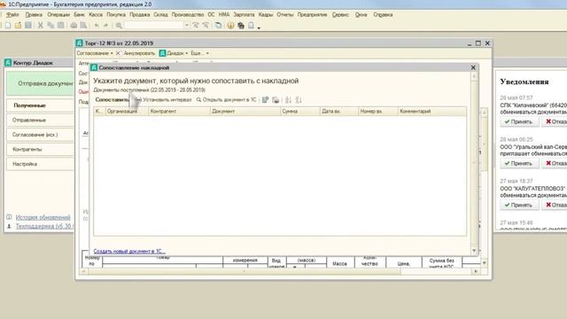Select Полученные tab in Контур.Диадок panel
Screen dimensions: 567x319
click(40, 105)
